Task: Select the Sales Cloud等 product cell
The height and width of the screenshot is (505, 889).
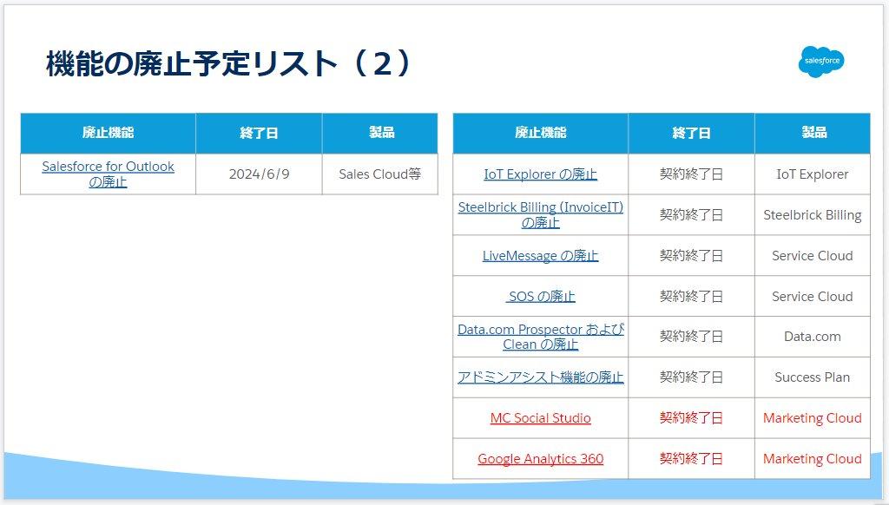Action: pyautogui.click(x=380, y=174)
